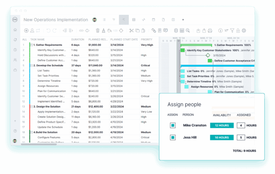Click the add task plus icon
This screenshot has width=275, height=174.
click(x=26, y=31)
